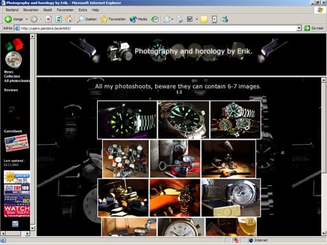
Task: Open the Zoeken search tool
Action: tap(87, 19)
